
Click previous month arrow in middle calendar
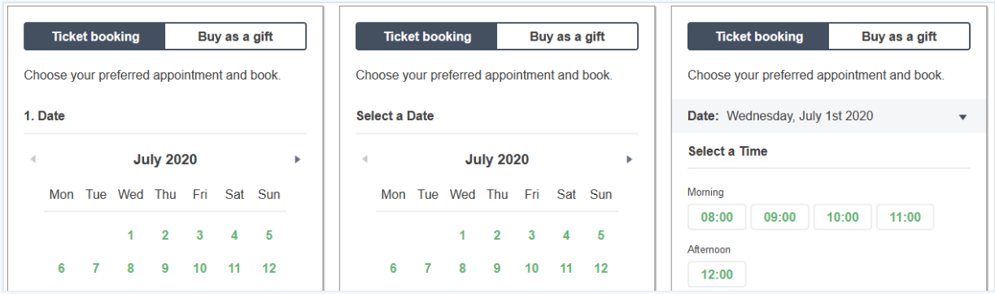click(364, 160)
